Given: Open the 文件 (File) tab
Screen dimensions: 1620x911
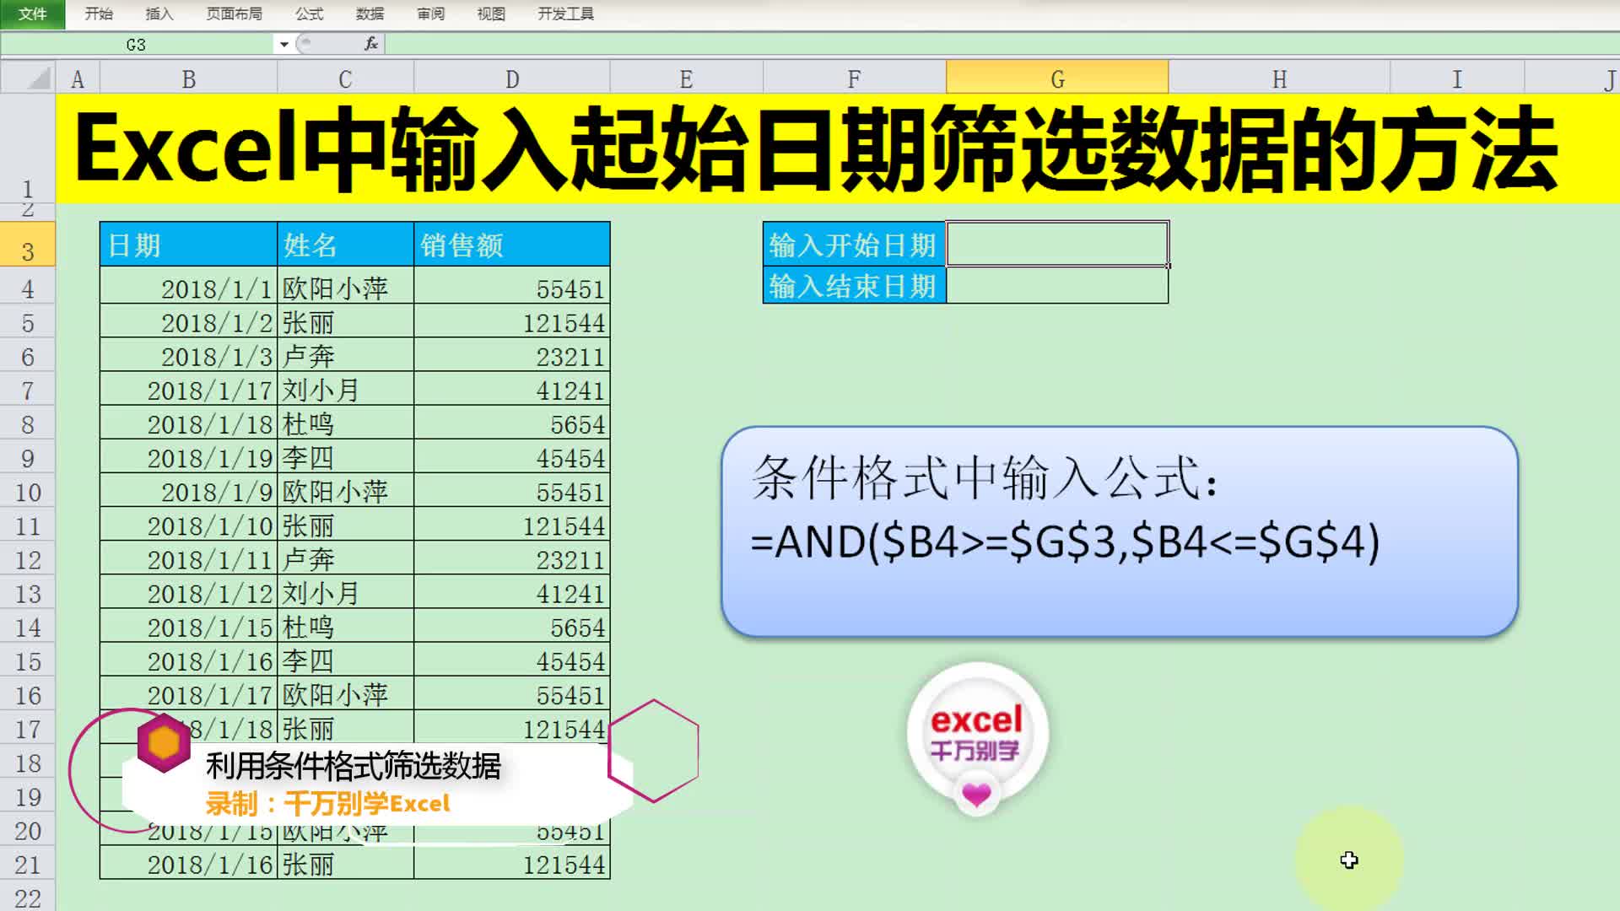Looking at the screenshot, I should (32, 13).
